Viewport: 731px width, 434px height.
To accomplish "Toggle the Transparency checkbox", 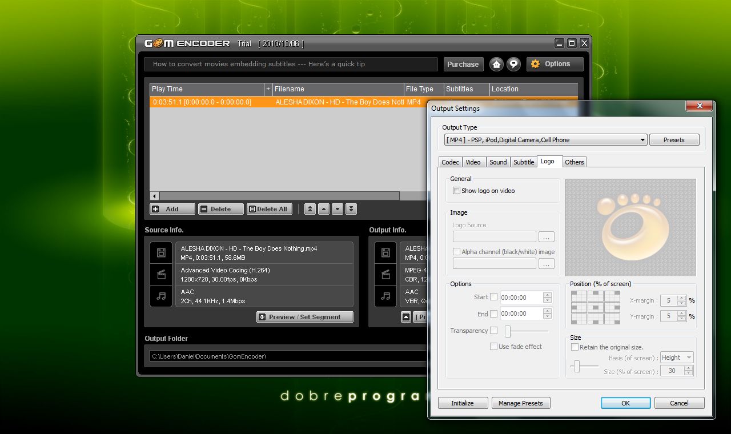I will pos(493,330).
